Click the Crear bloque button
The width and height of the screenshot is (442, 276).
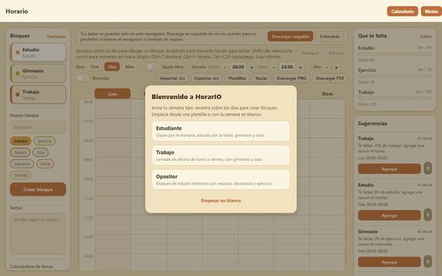[x=38, y=189]
